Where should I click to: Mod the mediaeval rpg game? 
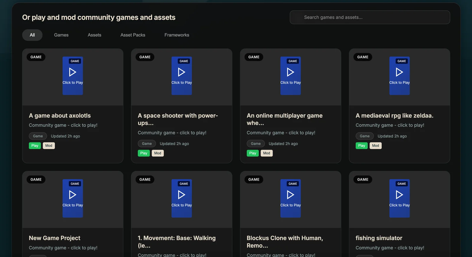pyautogui.click(x=376, y=146)
